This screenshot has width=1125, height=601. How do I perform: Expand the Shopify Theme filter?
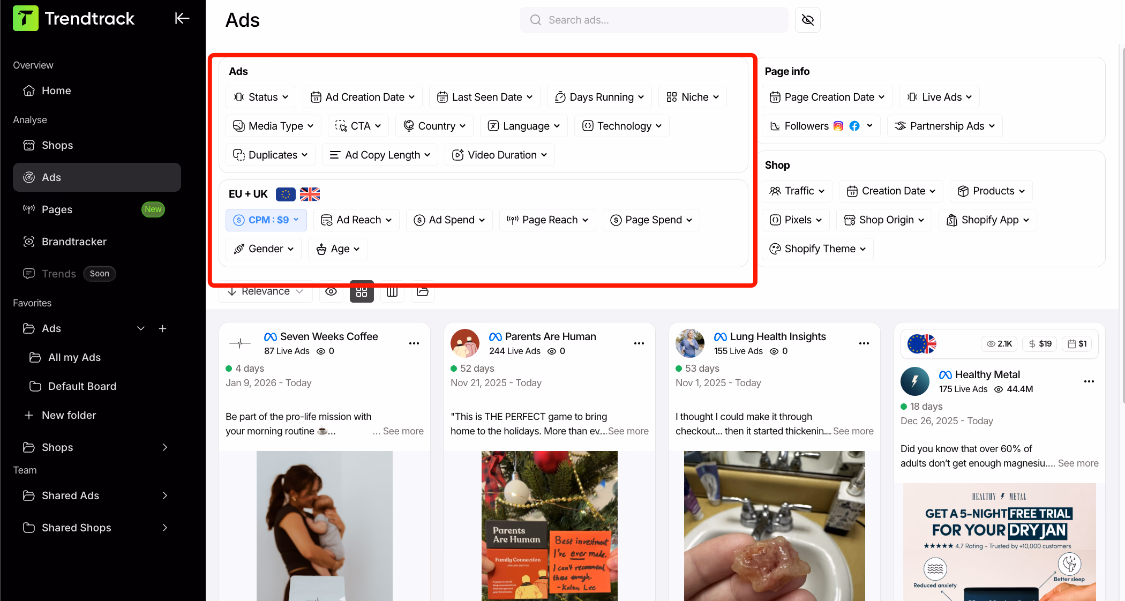(x=817, y=249)
